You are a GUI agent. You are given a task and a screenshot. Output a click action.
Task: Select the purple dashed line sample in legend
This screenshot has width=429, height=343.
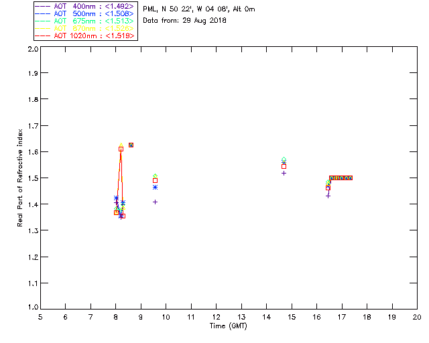[43, 6]
